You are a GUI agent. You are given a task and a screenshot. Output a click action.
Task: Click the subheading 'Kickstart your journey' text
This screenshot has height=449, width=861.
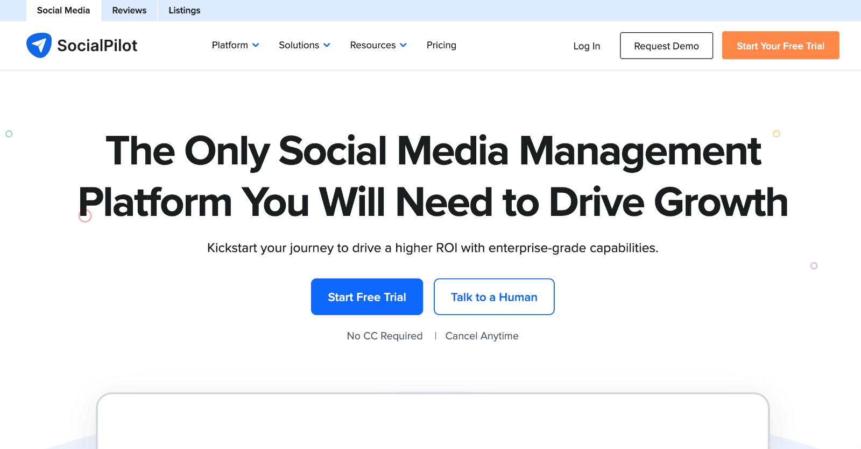tap(433, 248)
